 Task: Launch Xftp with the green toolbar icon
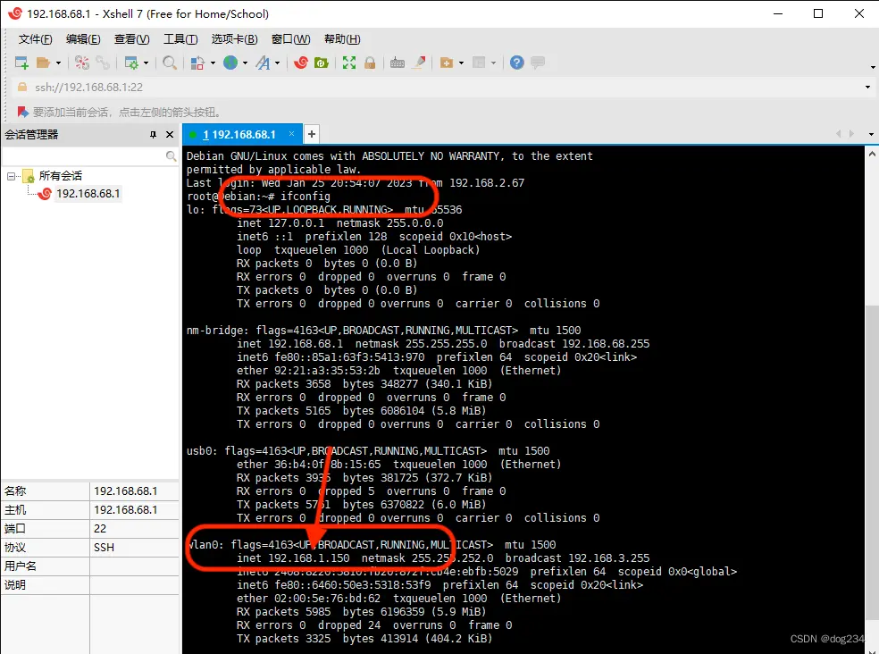pos(321,63)
